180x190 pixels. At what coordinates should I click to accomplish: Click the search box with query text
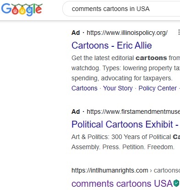121,9
